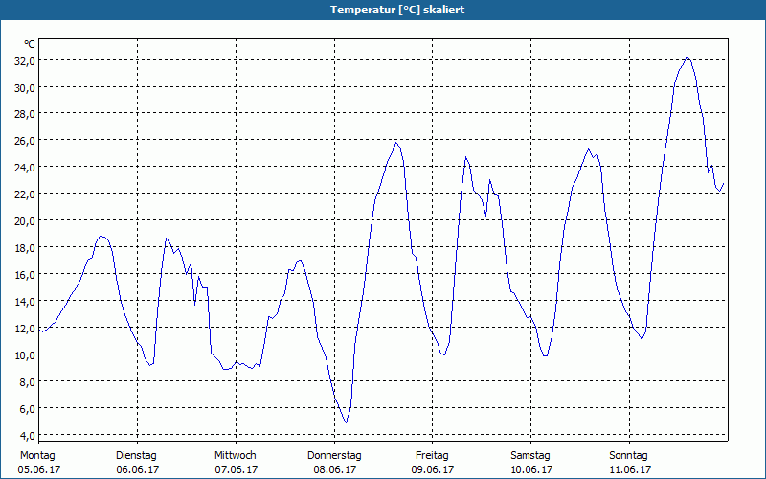Select the 18,0 y-axis value
Screen dimensions: 766x479
click(25, 248)
